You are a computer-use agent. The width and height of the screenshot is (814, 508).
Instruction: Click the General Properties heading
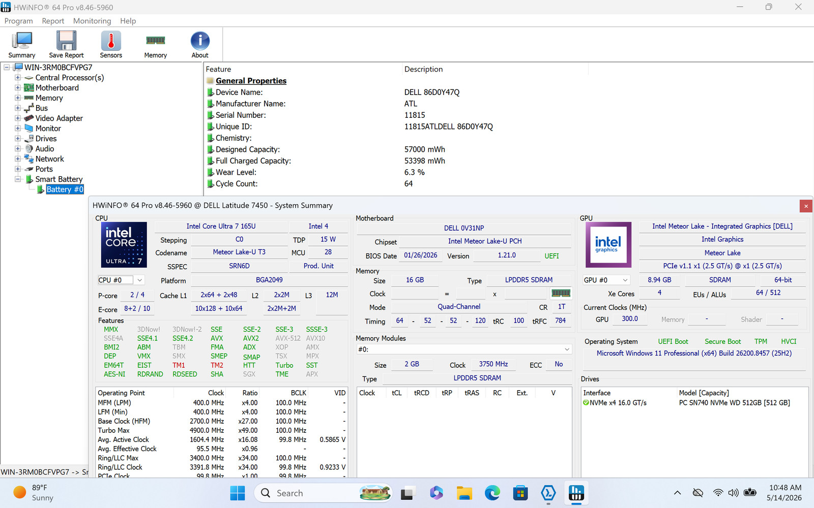click(251, 81)
